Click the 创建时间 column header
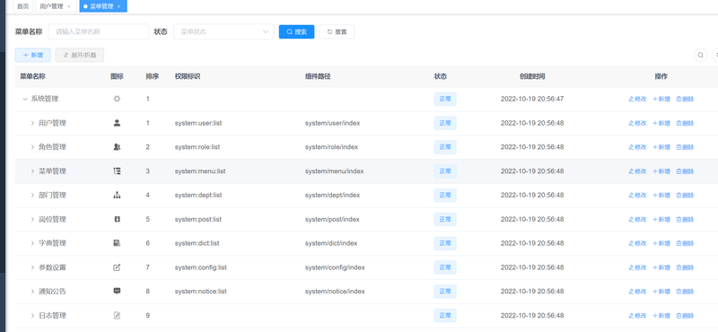This screenshot has width=718, height=332. coord(532,76)
